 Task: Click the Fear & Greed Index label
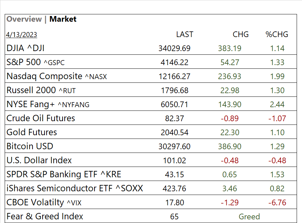pyautogui.click(x=45, y=217)
